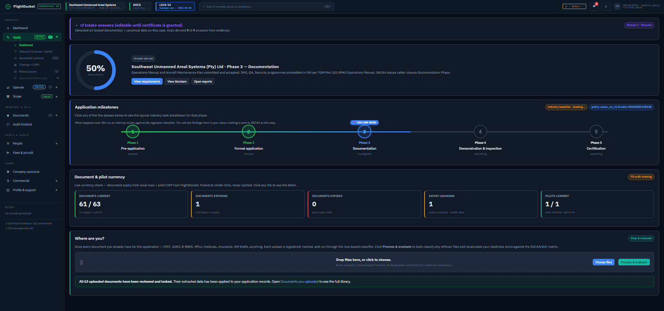Click the People icon in sidebar

8,143
